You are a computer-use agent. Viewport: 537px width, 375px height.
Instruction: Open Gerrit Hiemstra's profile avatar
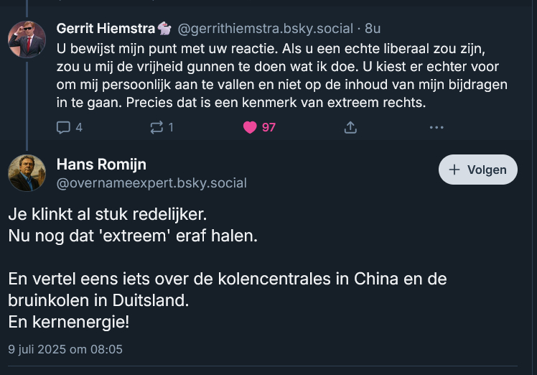tap(27, 39)
